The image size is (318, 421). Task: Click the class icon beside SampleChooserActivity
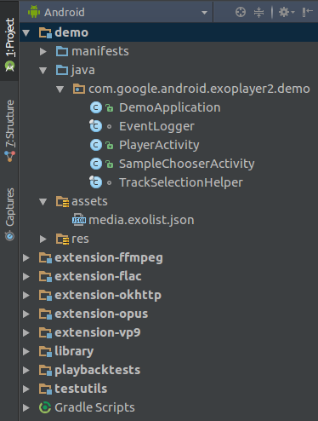click(x=96, y=164)
